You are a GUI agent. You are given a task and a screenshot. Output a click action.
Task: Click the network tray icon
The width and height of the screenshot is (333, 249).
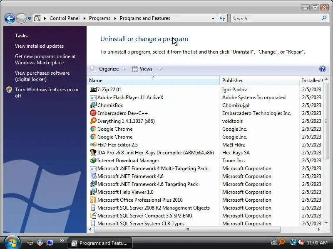tap(293, 242)
